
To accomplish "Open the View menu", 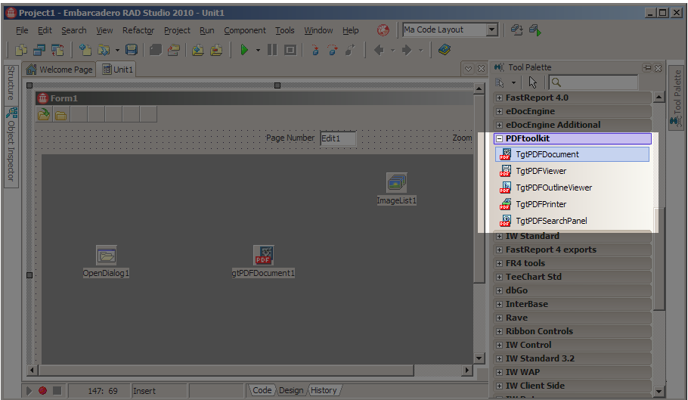I will [x=104, y=30].
